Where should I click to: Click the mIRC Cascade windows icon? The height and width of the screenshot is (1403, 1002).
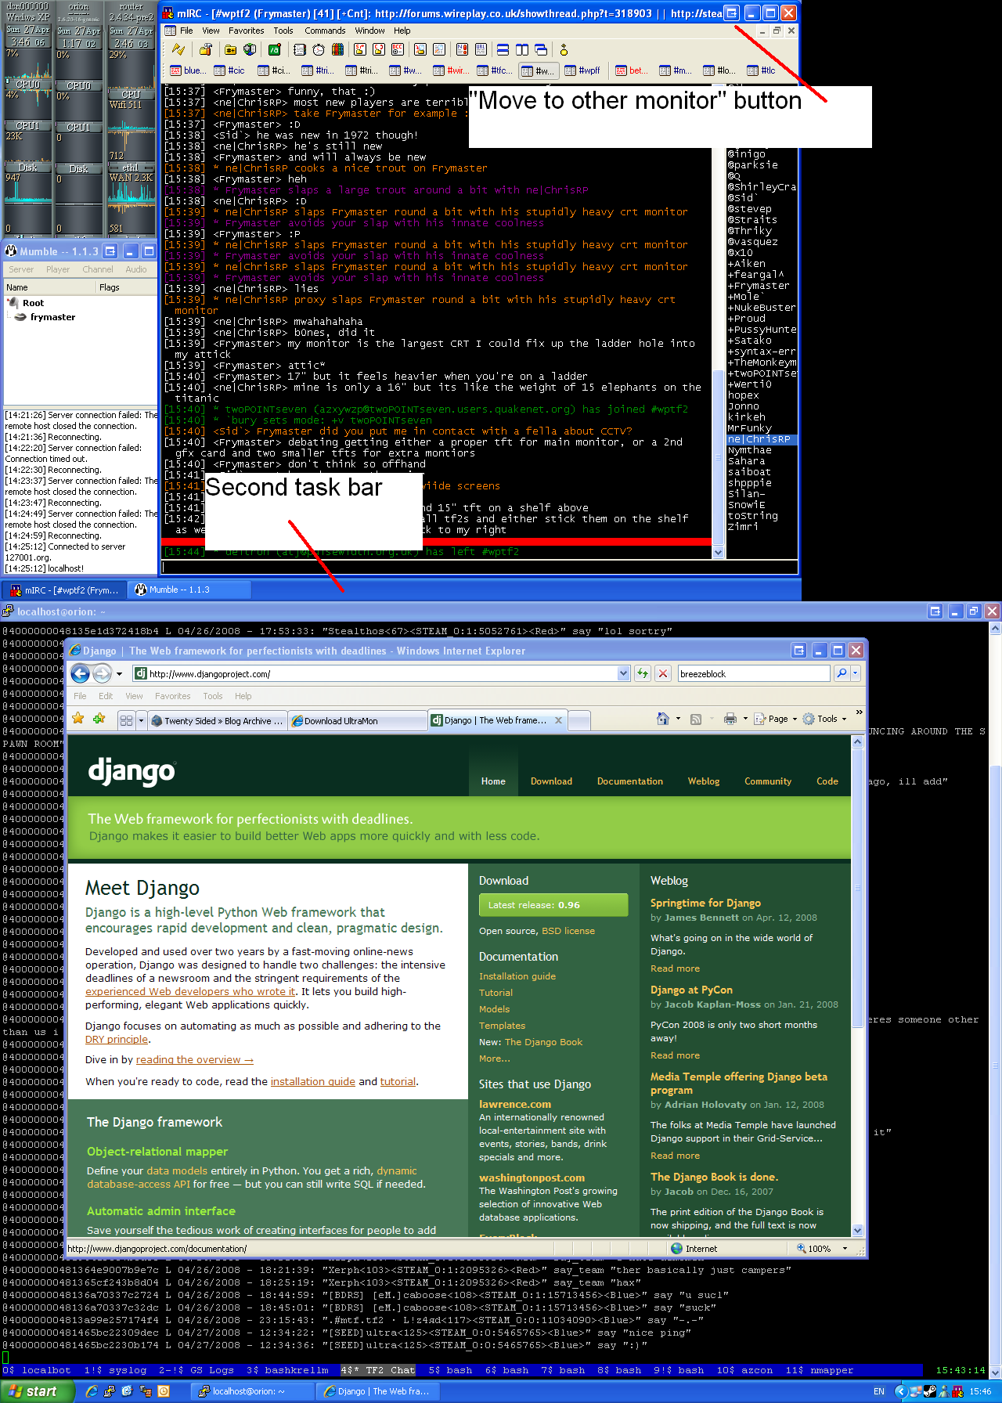pyautogui.click(x=540, y=50)
